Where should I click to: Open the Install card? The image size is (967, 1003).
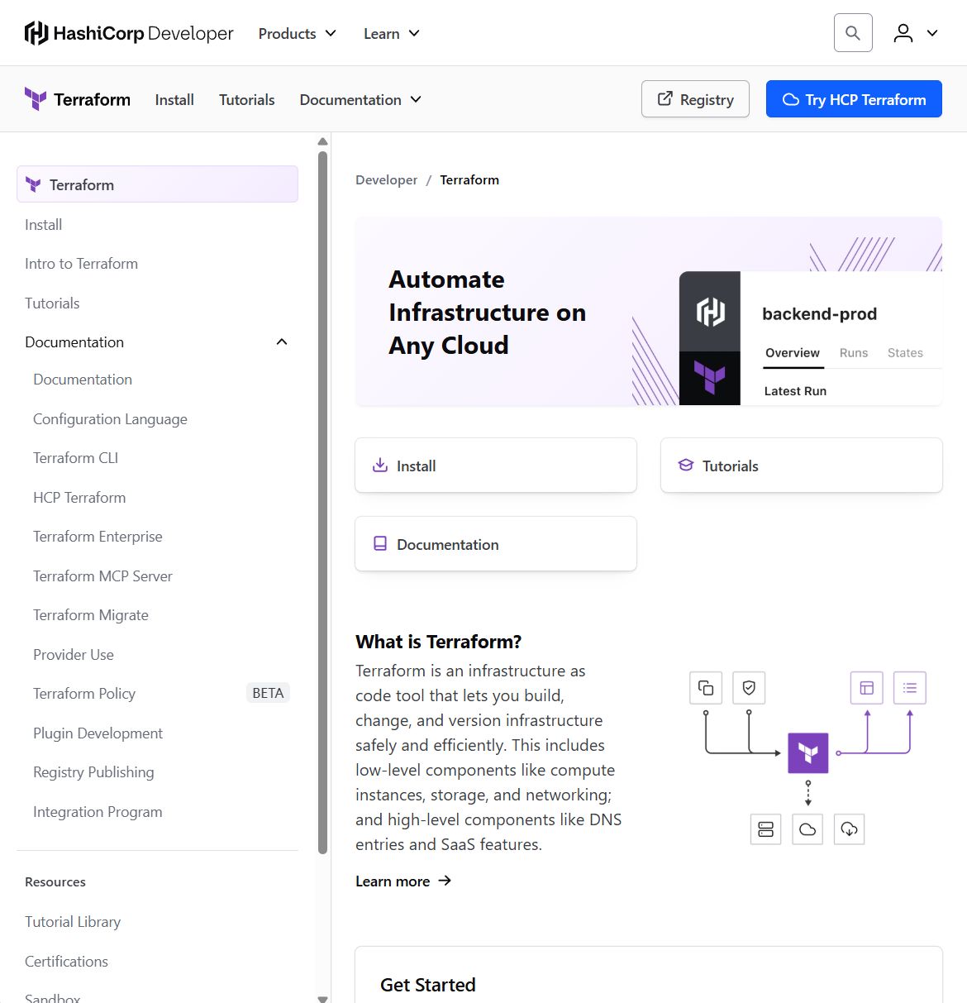496,465
